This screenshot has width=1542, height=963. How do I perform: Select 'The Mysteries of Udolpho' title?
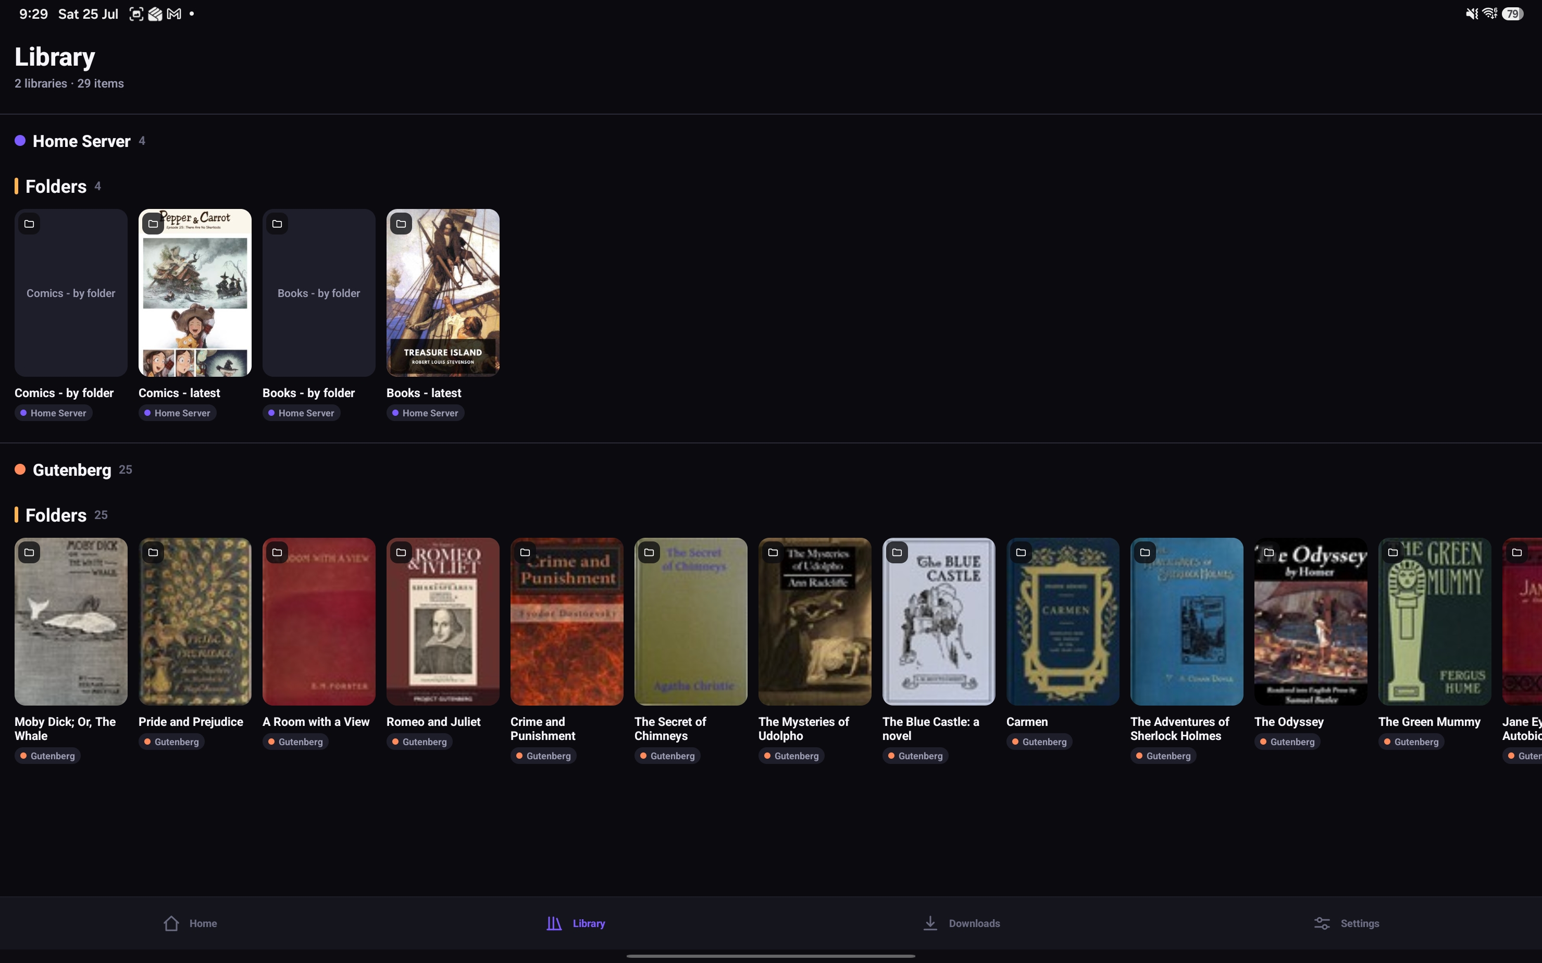[x=803, y=728]
